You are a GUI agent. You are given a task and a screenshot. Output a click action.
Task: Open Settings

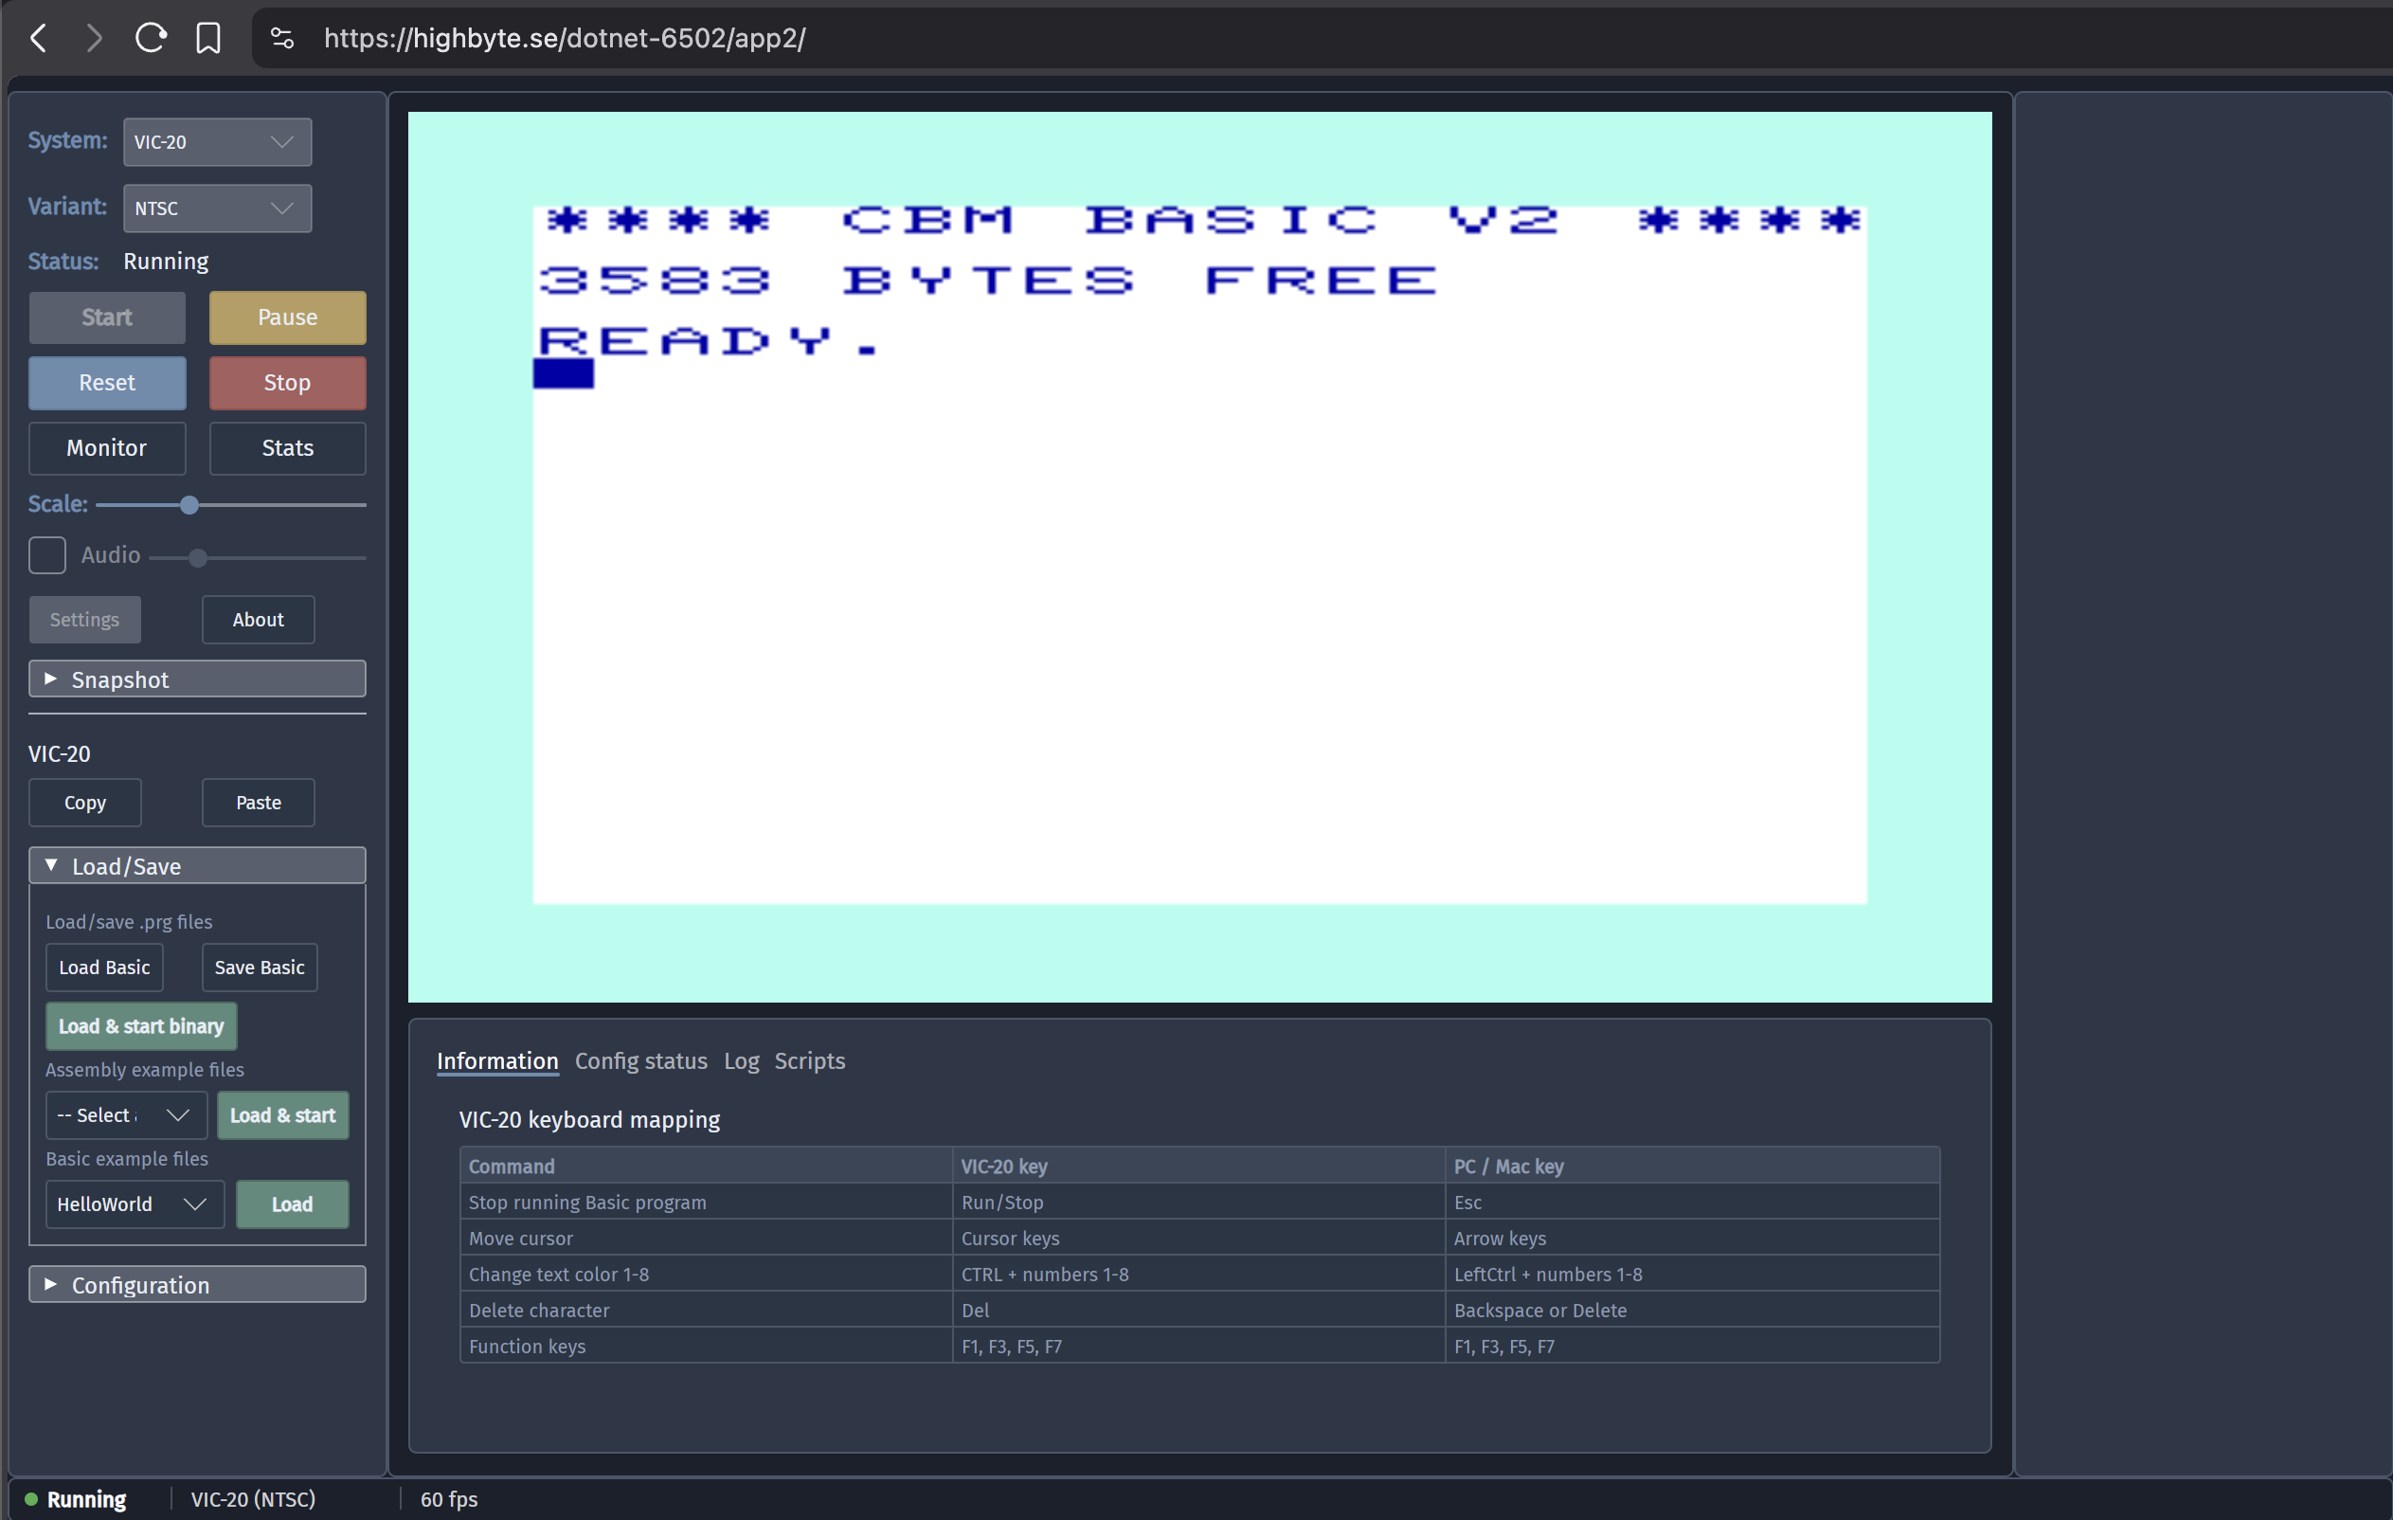tap(84, 620)
